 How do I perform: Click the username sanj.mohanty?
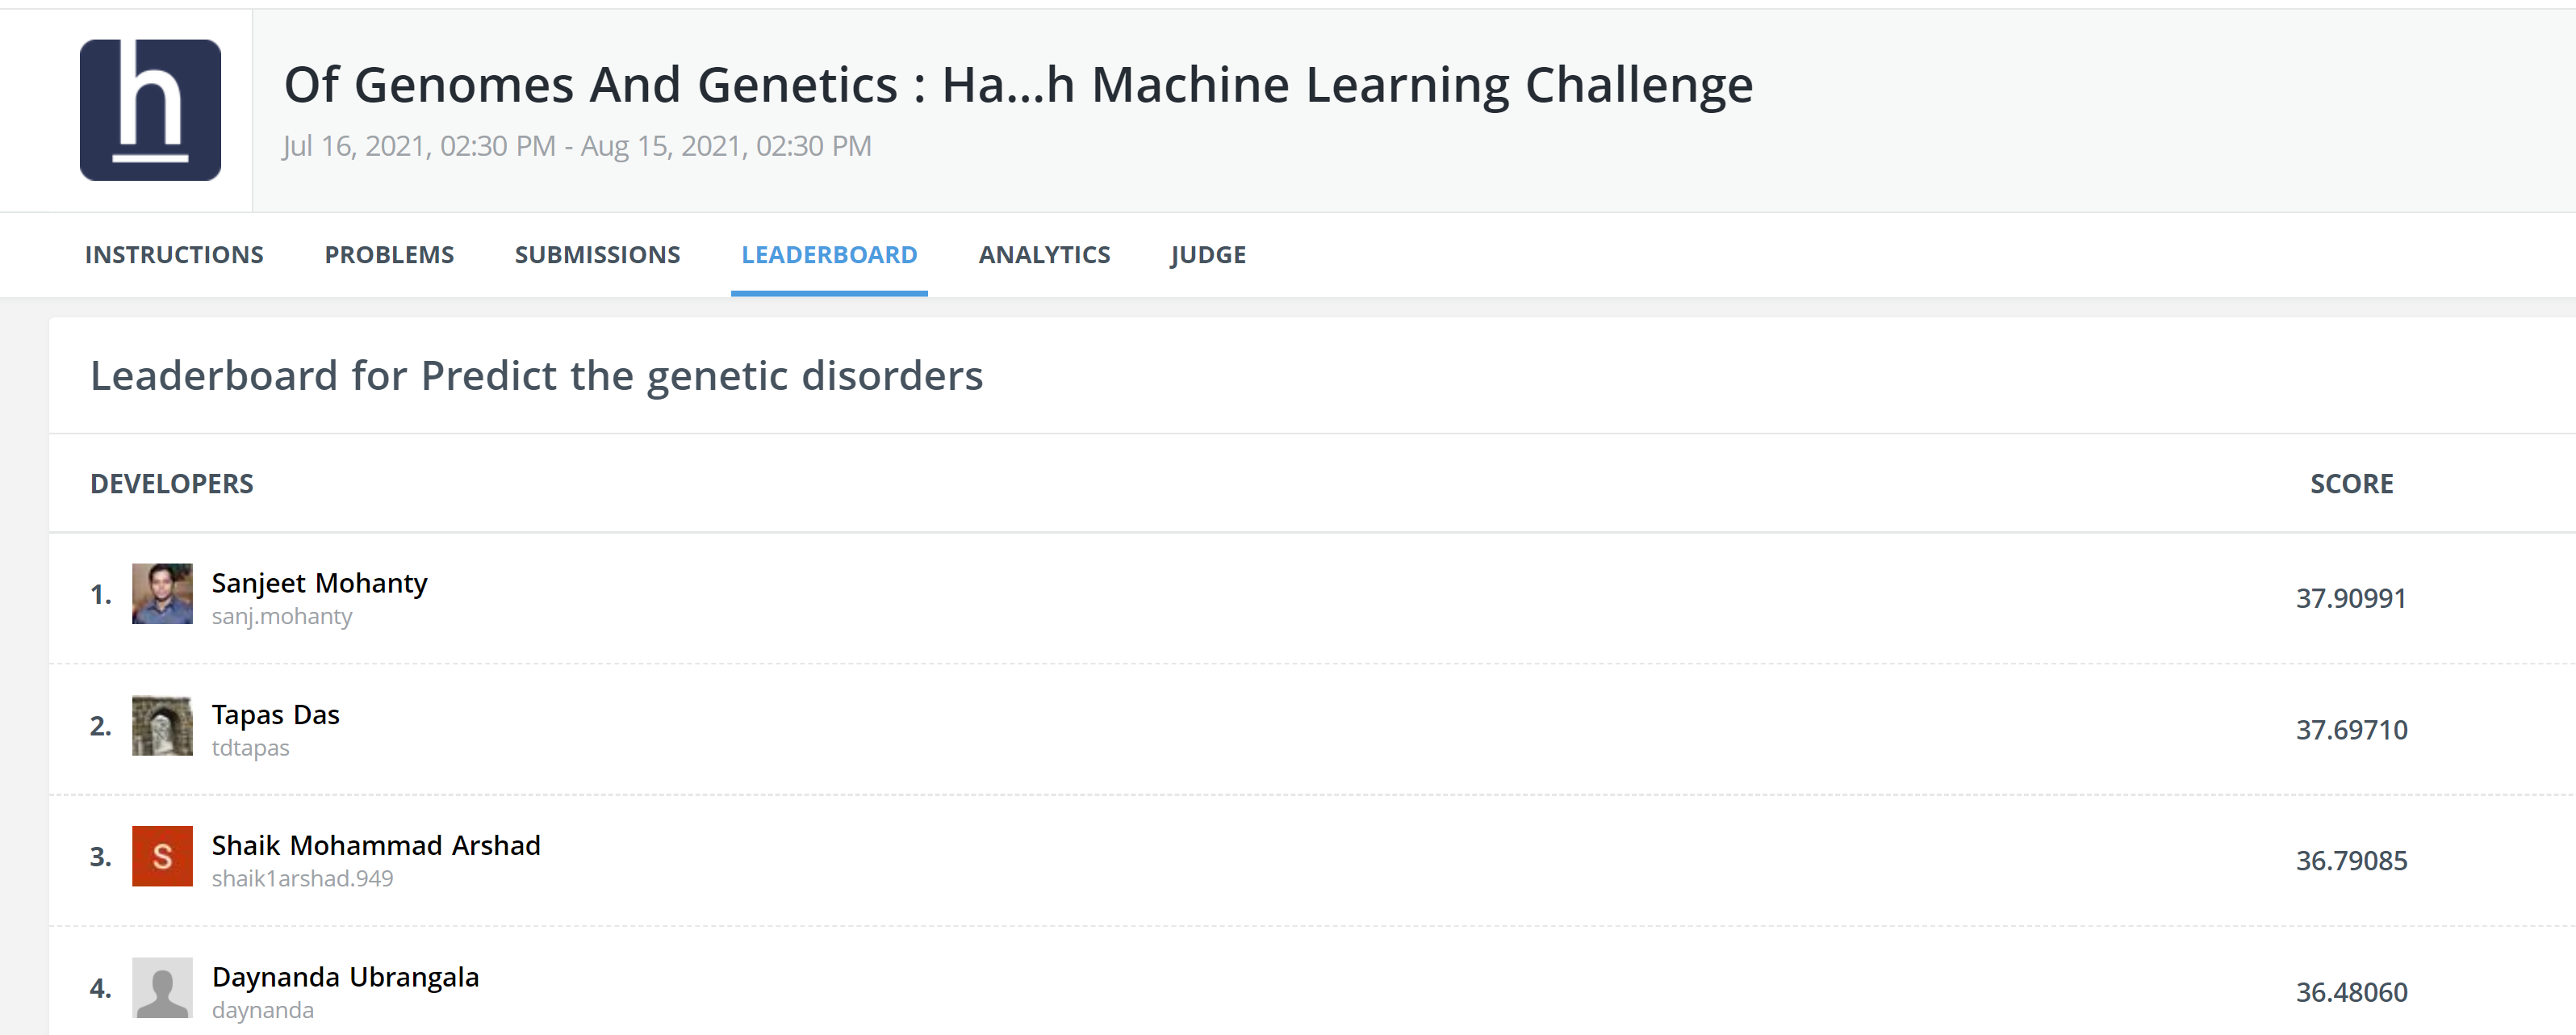281,616
